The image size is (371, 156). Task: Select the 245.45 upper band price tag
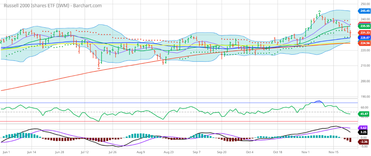pyautogui.click(x=365, y=11)
